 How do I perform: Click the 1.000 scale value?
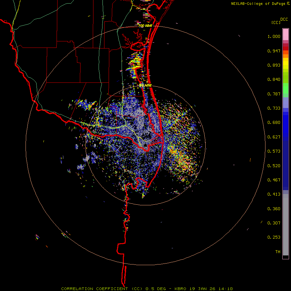tap(274, 36)
